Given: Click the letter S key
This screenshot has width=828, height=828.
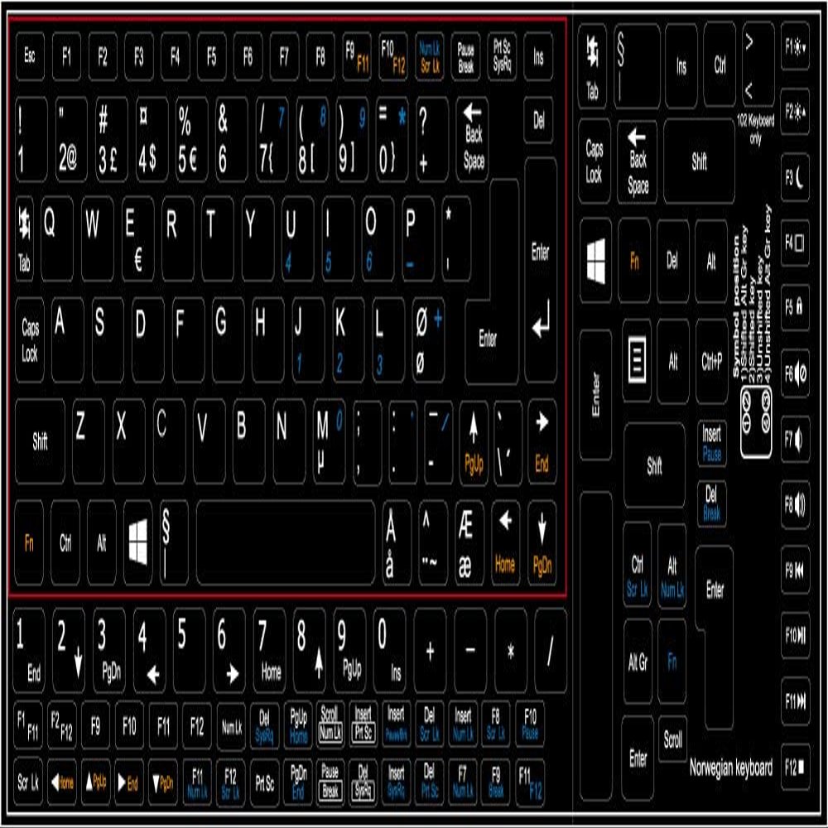Looking at the screenshot, I should [108, 339].
